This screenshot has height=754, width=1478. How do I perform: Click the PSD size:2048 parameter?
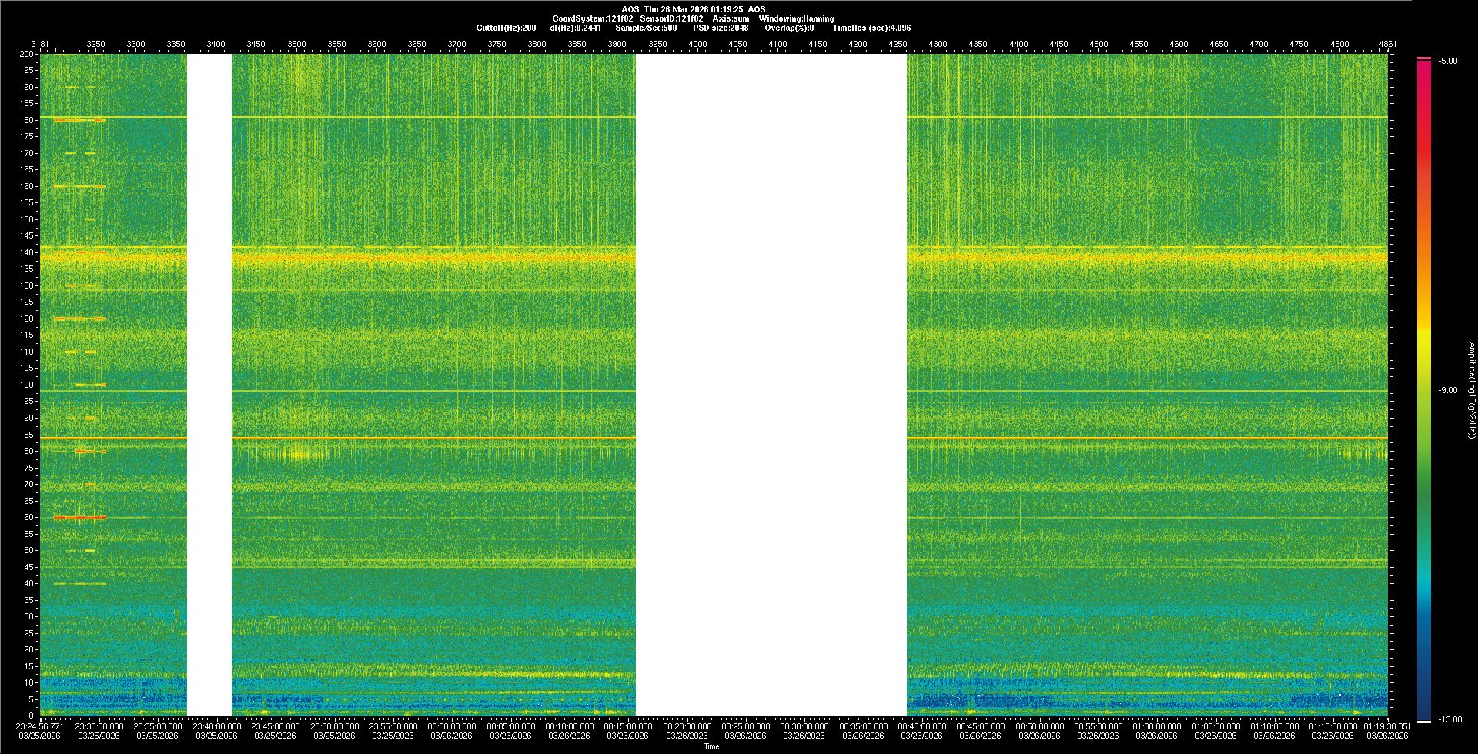pyautogui.click(x=721, y=28)
